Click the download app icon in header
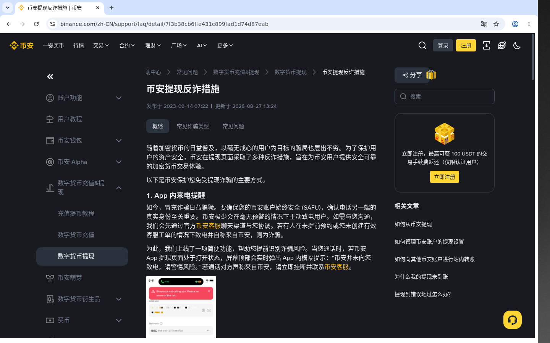This screenshot has height=343, width=550. (487, 45)
